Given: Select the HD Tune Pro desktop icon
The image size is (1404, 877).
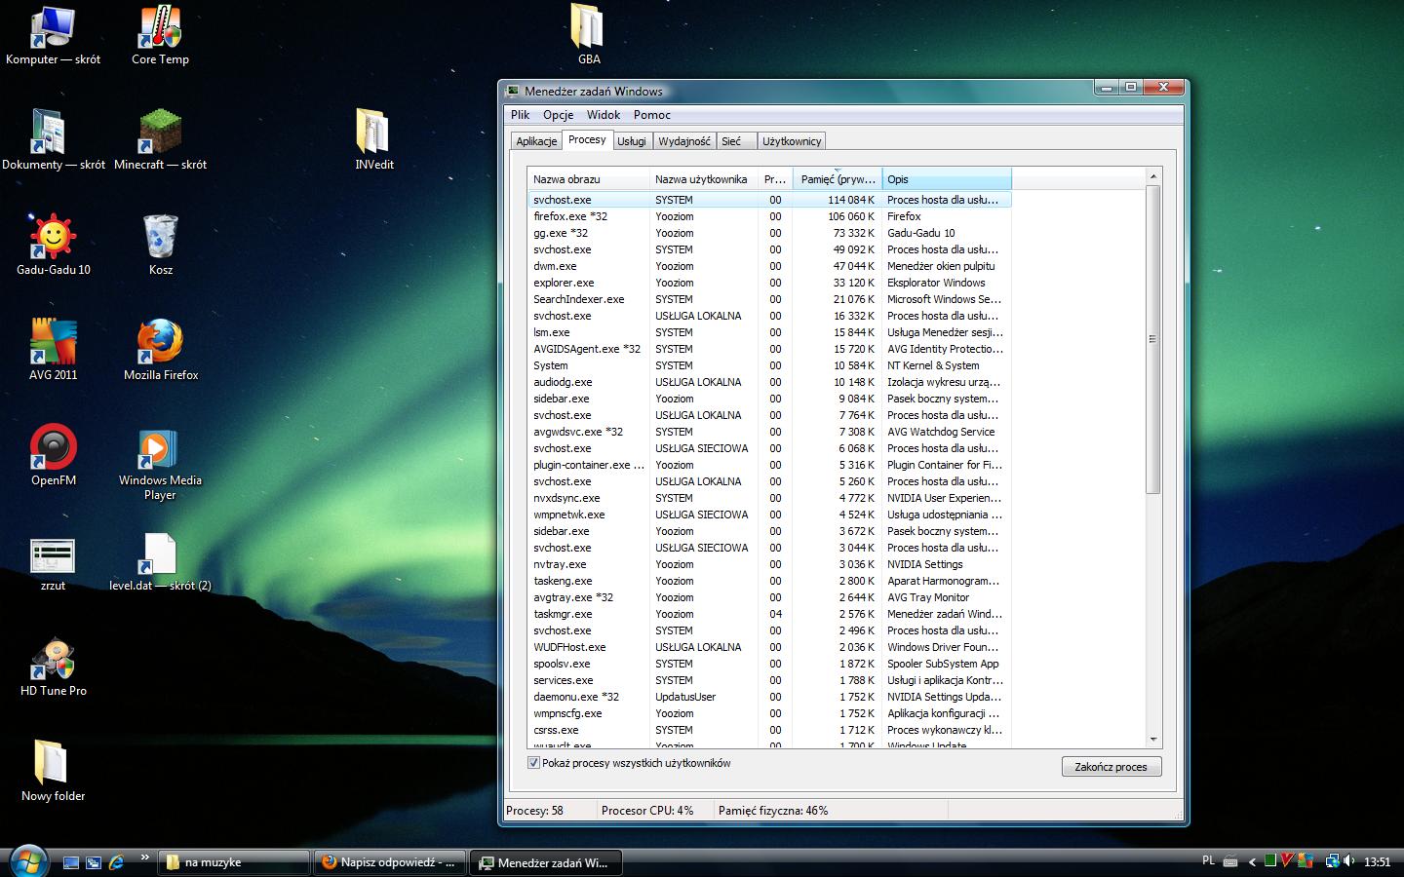Looking at the screenshot, I should click(54, 667).
